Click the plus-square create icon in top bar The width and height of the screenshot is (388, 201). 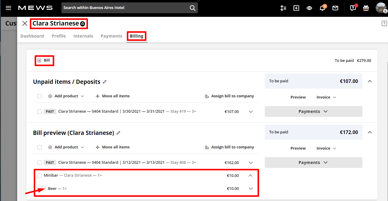coord(296,8)
